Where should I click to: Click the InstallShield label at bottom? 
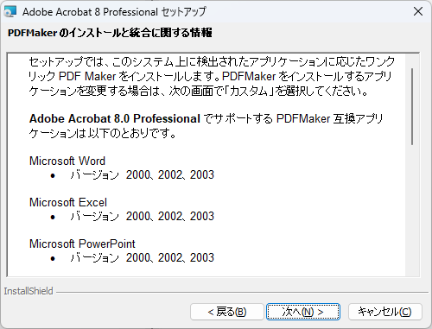(29, 291)
